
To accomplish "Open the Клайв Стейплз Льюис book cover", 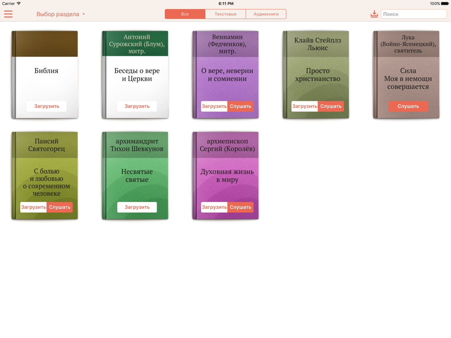I will (316, 74).
